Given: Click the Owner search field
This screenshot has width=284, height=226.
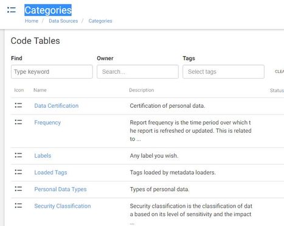Looking at the screenshot, I should point(137,72).
